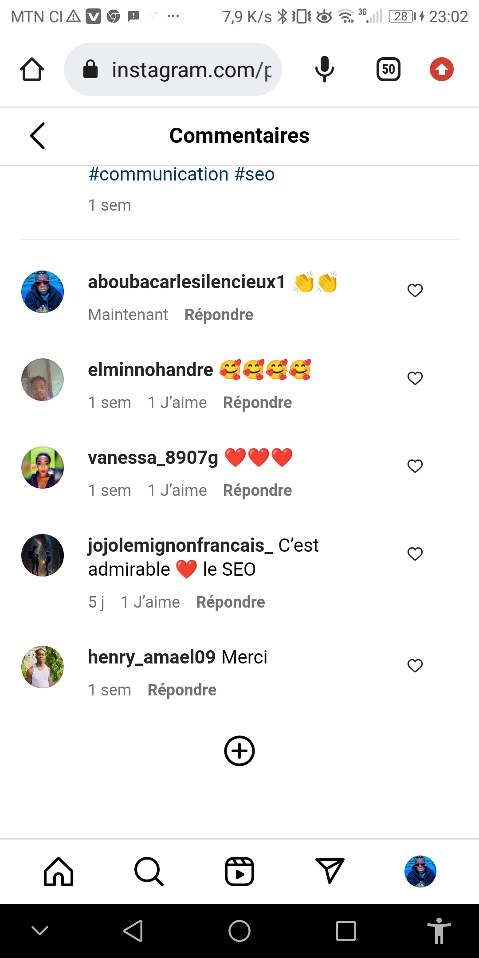Like henry_amael09's Merci comment

(415, 666)
